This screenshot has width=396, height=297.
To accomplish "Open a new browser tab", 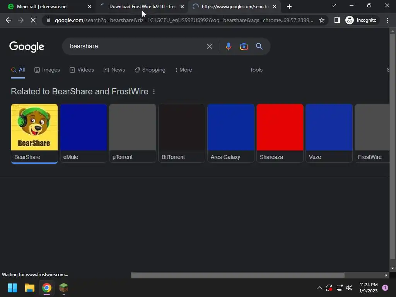I will (x=289, y=7).
